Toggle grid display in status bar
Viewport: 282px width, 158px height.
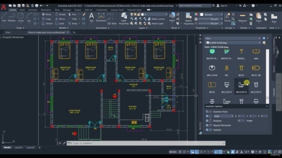pos(180,152)
